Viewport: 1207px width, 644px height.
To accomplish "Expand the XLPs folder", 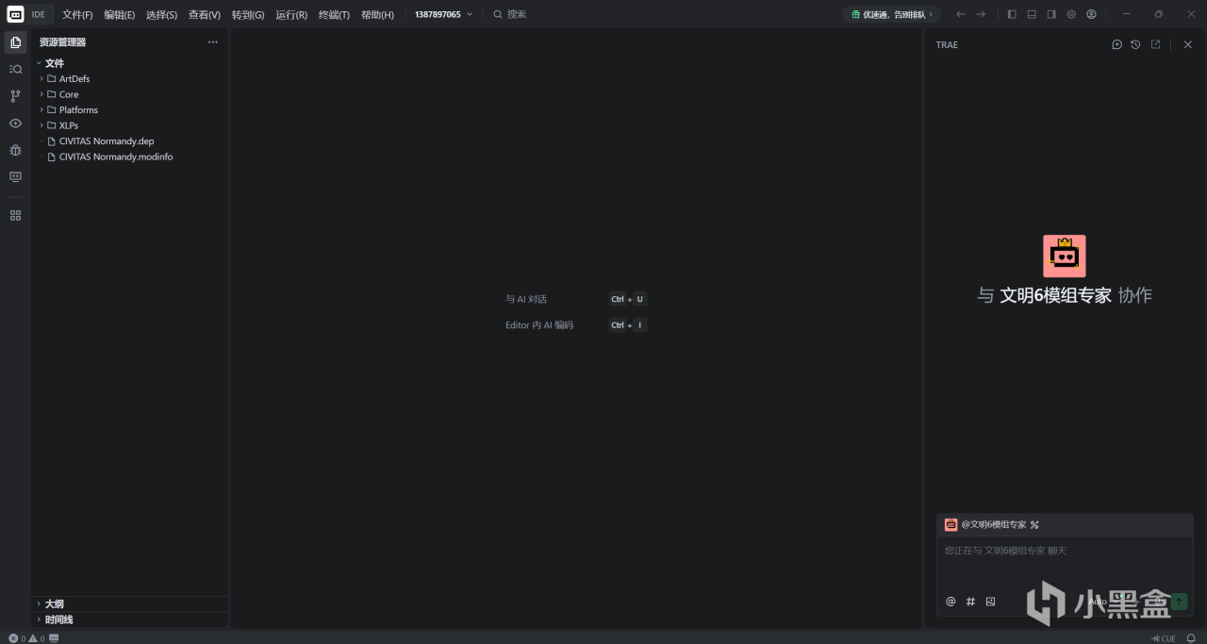I will (129, 125).
